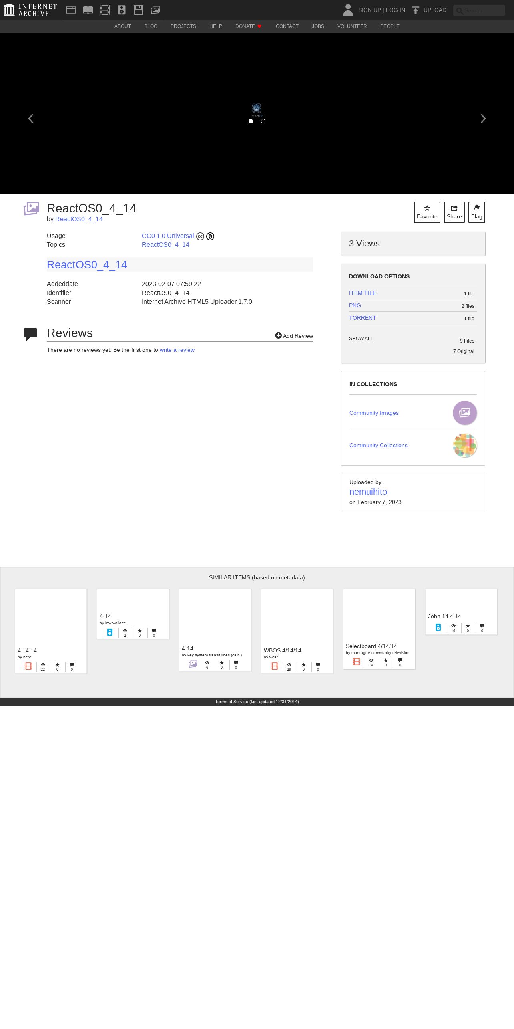Click the ReactOS image in the viewer
The image size is (514, 1029).
(257, 111)
